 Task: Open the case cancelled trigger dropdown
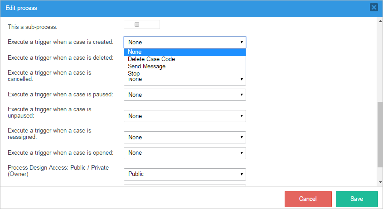(184, 80)
